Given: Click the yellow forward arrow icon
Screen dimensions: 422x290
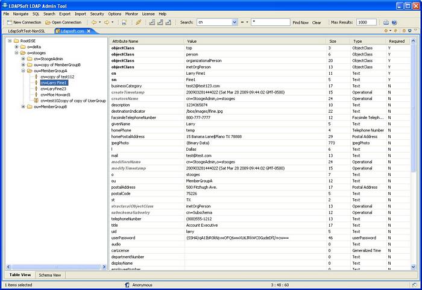Looking at the screenshot, I should [107, 22].
